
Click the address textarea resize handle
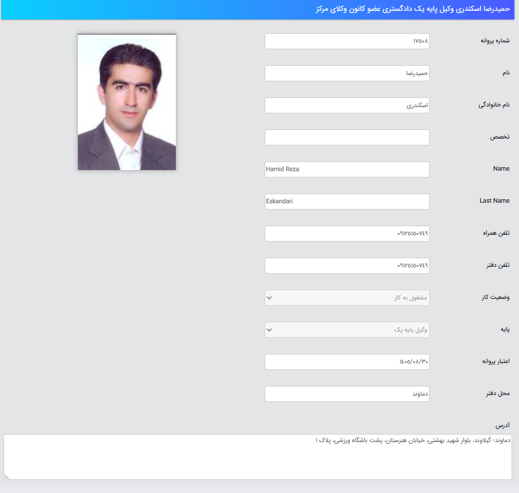click(x=7, y=476)
